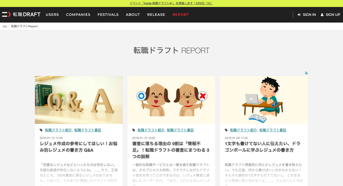Click tag icon on Dragon Ball article card
The image size is (343, 186).
(x=226, y=130)
